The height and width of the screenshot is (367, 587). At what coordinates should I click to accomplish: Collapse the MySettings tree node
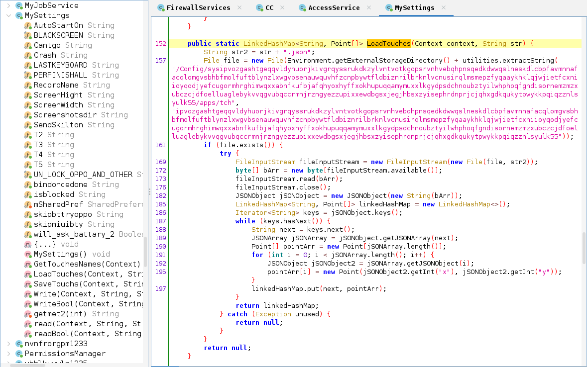pos(8,16)
